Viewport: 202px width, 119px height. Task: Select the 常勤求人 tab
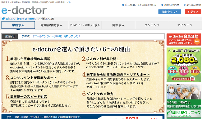point(18,25)
